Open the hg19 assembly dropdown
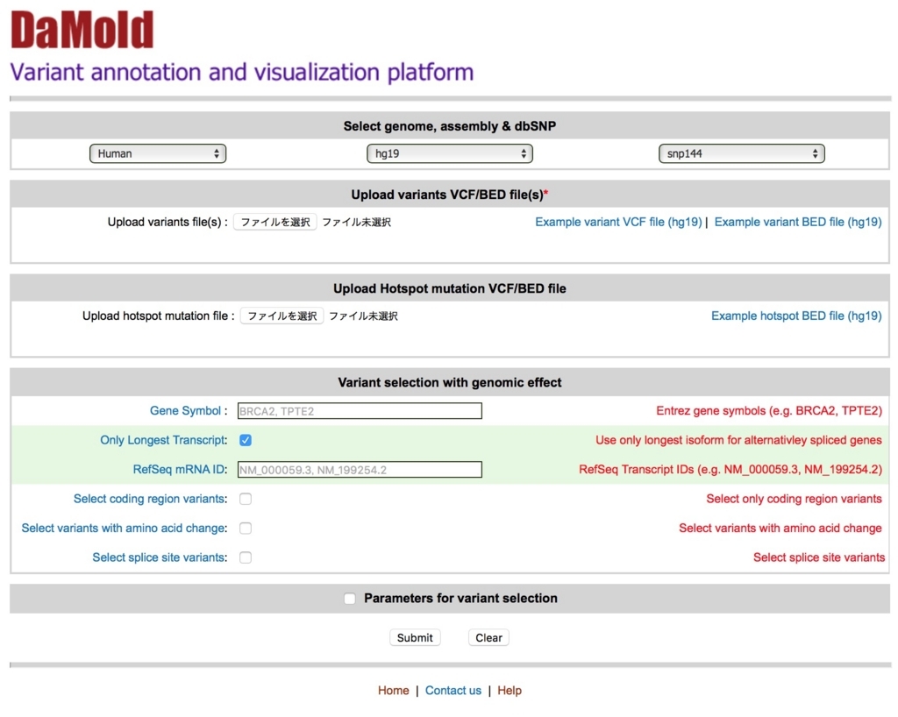Viewport: 898px width, 717px height. click(x=450, y=153)
